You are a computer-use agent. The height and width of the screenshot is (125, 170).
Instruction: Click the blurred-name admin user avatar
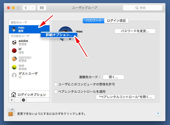pos(14,59)
